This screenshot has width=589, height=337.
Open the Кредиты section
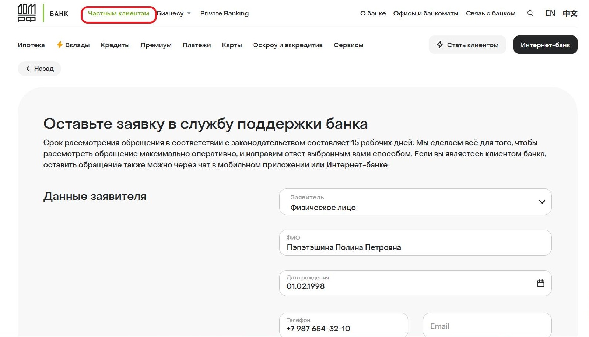click(x=115, y=45)
